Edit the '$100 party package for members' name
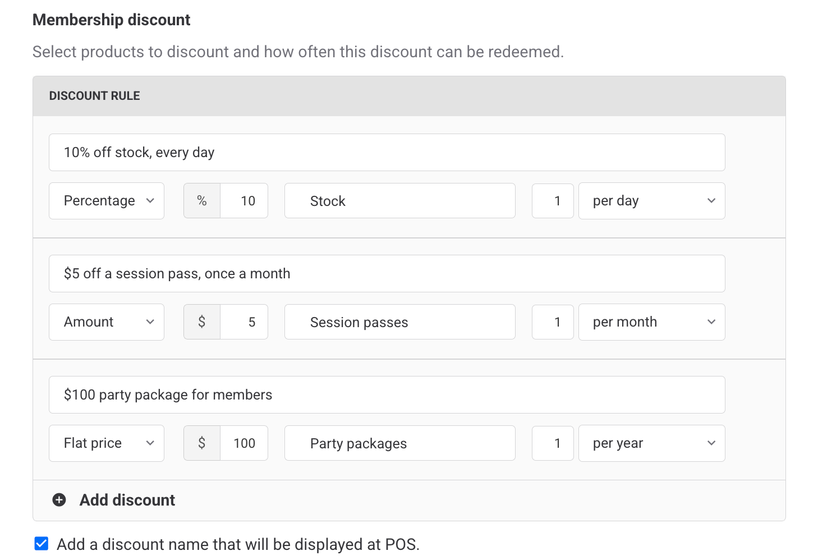 click(387, 395)
